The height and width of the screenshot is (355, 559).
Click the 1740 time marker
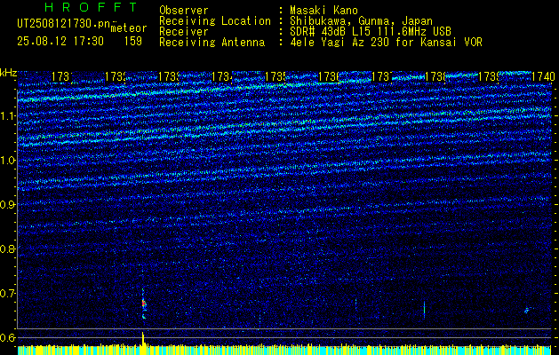[543, 76]
